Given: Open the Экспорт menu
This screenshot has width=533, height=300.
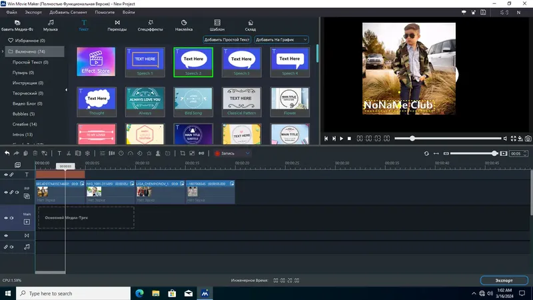Looking at the screenshot, I should (x=33, y=12).
